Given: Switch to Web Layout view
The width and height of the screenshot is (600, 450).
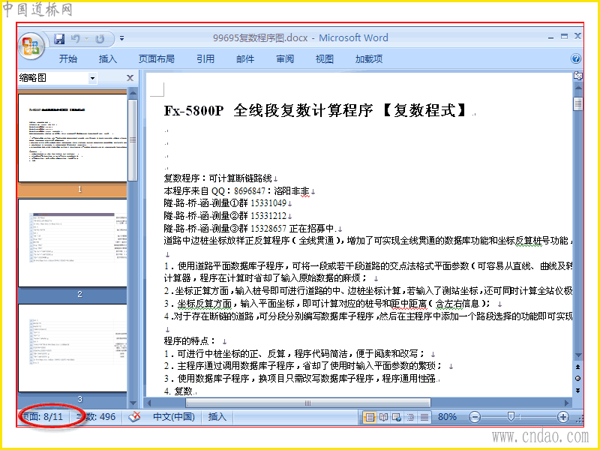Looking at the screenshot, I should point(397,417).
